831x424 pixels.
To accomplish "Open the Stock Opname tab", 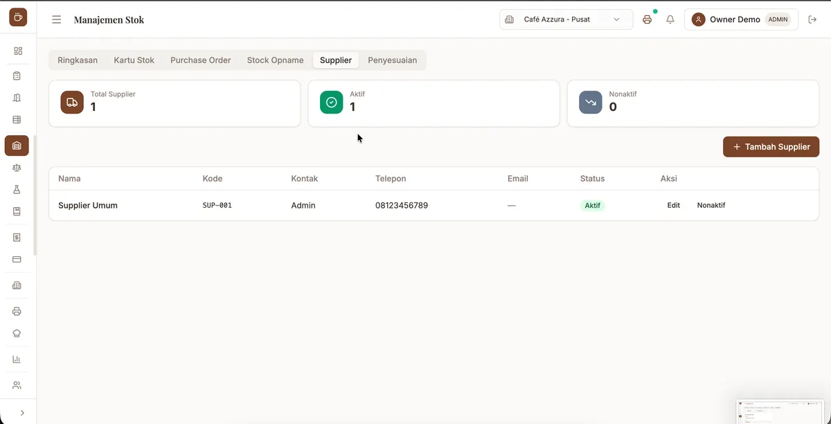I will (275, 60).
